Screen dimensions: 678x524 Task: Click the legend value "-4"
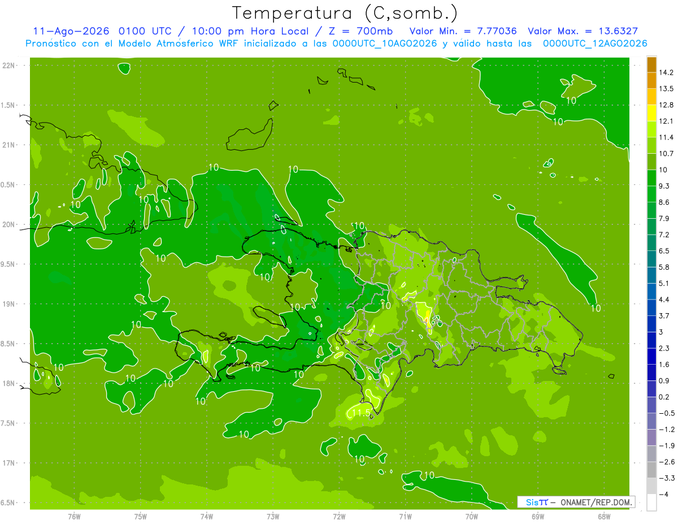pos(663,494)
